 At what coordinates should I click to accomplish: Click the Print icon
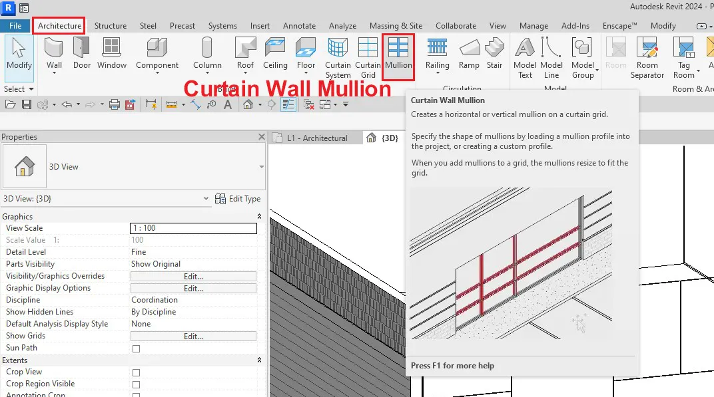[115, 104]
